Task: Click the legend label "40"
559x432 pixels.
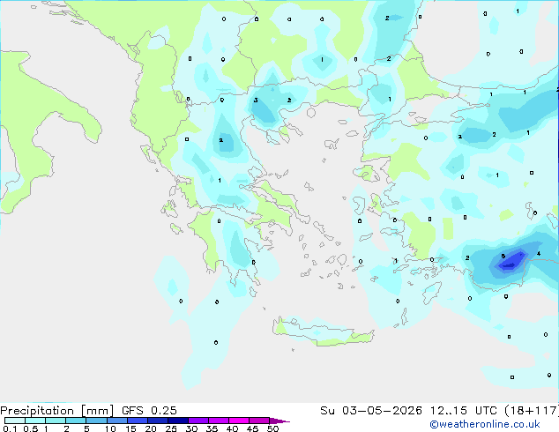Action: click(232, 428)
